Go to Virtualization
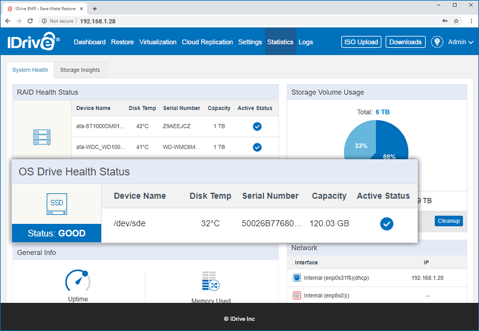479x331 pixels. pyautogui.click(x=157, y=42)
